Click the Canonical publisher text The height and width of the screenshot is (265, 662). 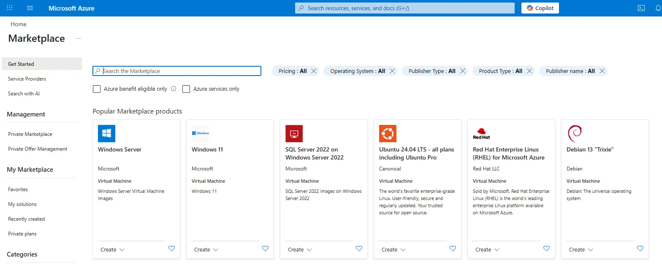[x=390, y=168]
